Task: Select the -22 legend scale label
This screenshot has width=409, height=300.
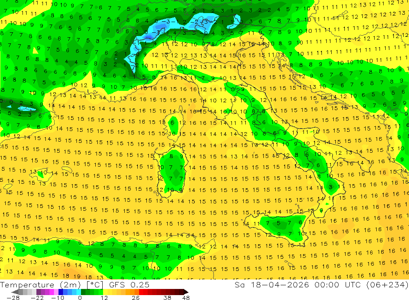Action: pos(37,298)
